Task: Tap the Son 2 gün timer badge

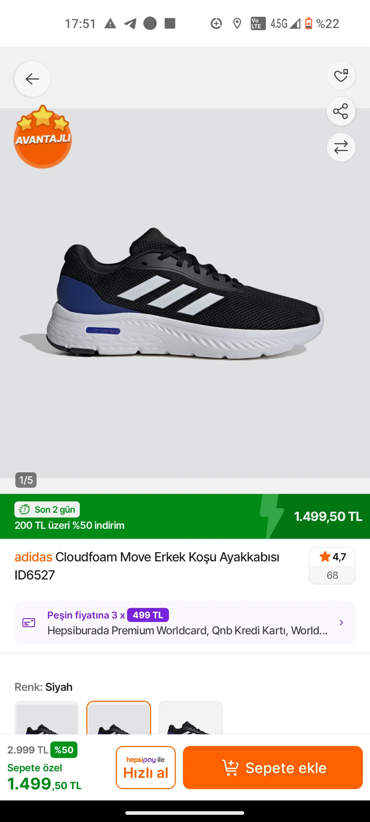Action: click(47, 510)
